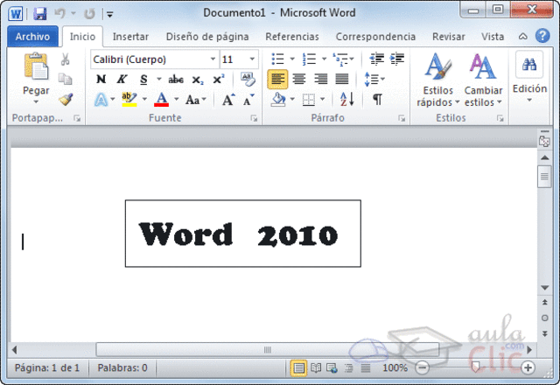The height and width of the screenshot is (385, 560).
Task: Open the Correspondencia tab
Action: coord(375,37)
